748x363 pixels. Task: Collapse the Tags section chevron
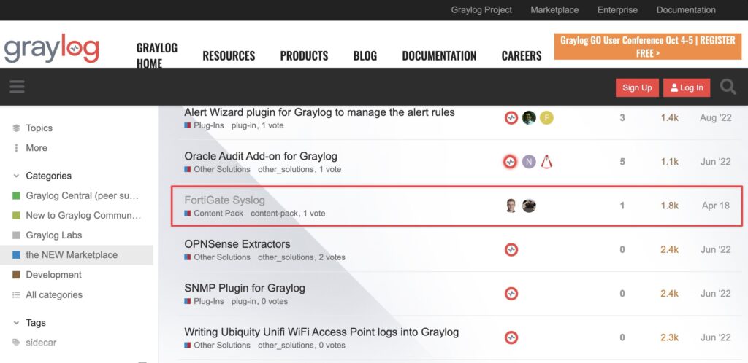[x=17, y=323]
